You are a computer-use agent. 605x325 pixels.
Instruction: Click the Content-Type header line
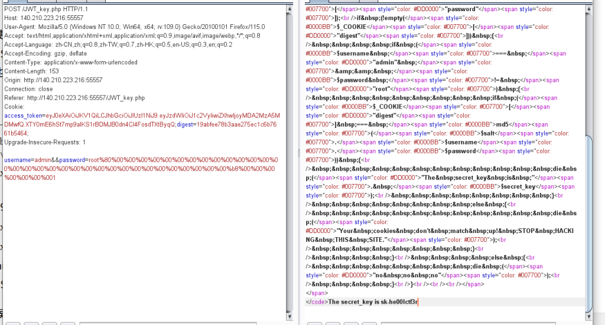point(71,63)
